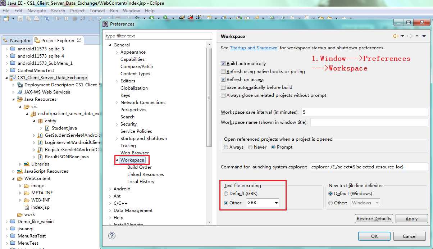The height and width of the screenshot is (249, 433).
Task: Click the Student.java file icon
Action: click(x=47, y=128)
